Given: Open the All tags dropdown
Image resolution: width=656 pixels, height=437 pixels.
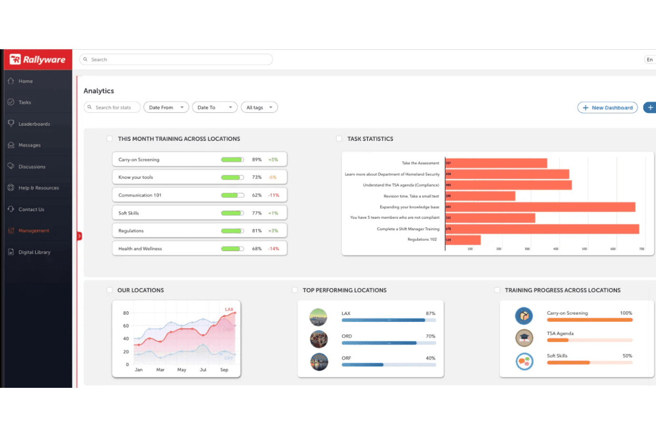Looking at the screenshot, I should (259, 108).
